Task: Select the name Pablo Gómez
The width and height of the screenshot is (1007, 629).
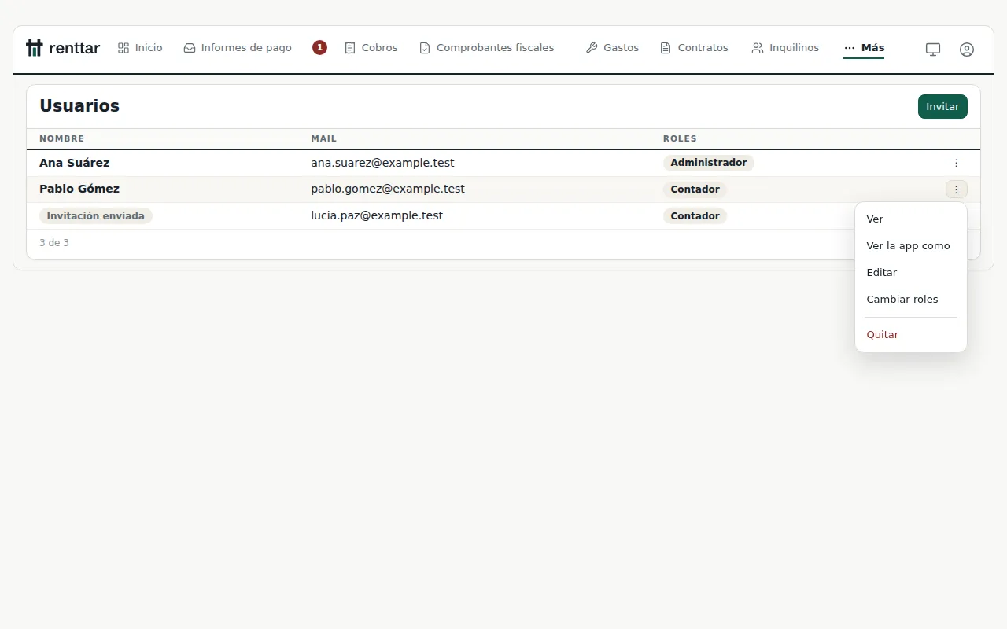Action: coord(79,189)
